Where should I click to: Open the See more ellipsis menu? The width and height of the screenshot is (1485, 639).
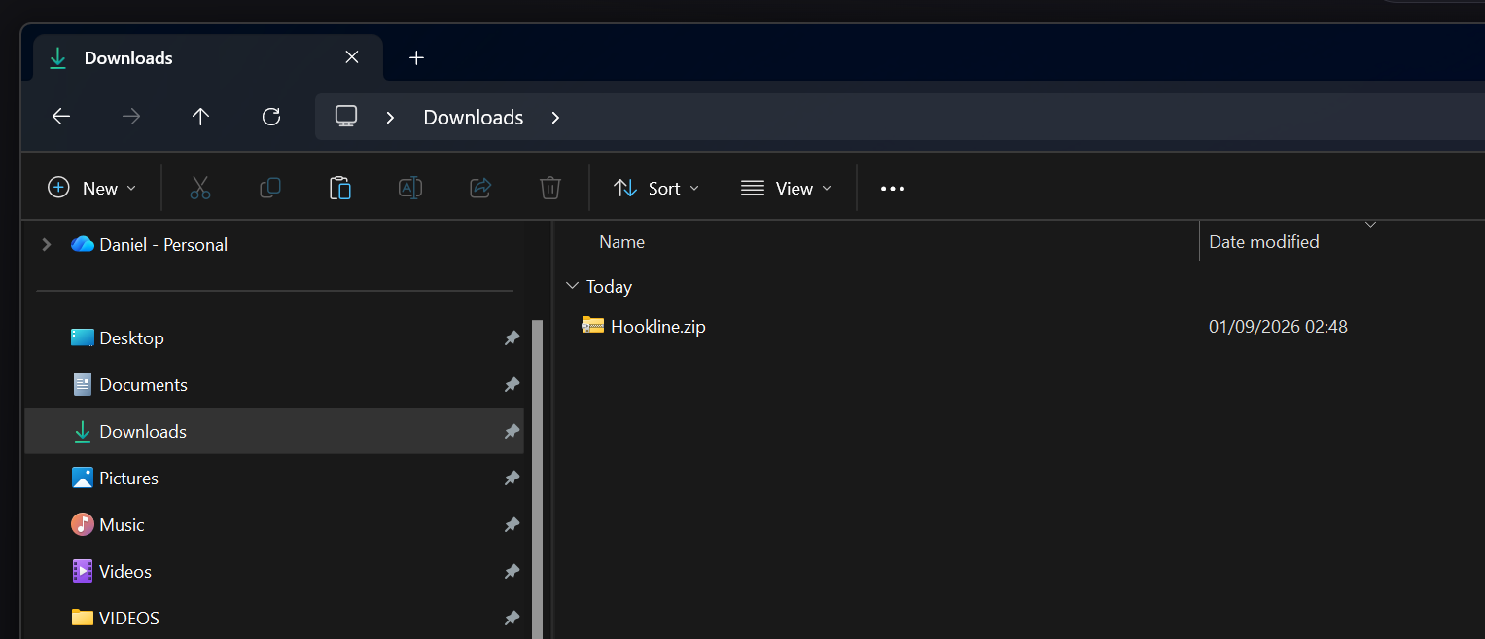coord(893,189)
